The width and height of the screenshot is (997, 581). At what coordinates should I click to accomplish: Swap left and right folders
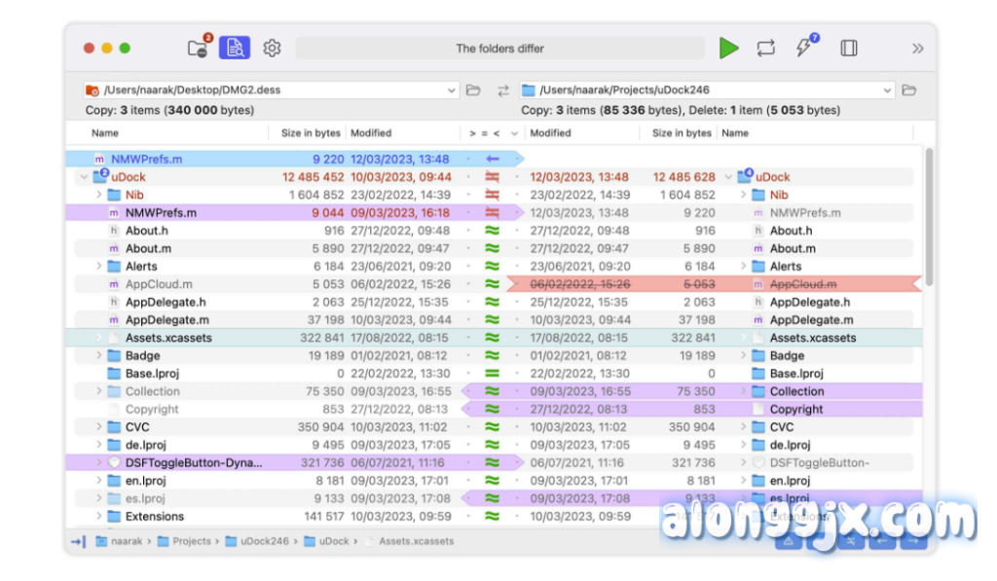(x=503, y=91)
